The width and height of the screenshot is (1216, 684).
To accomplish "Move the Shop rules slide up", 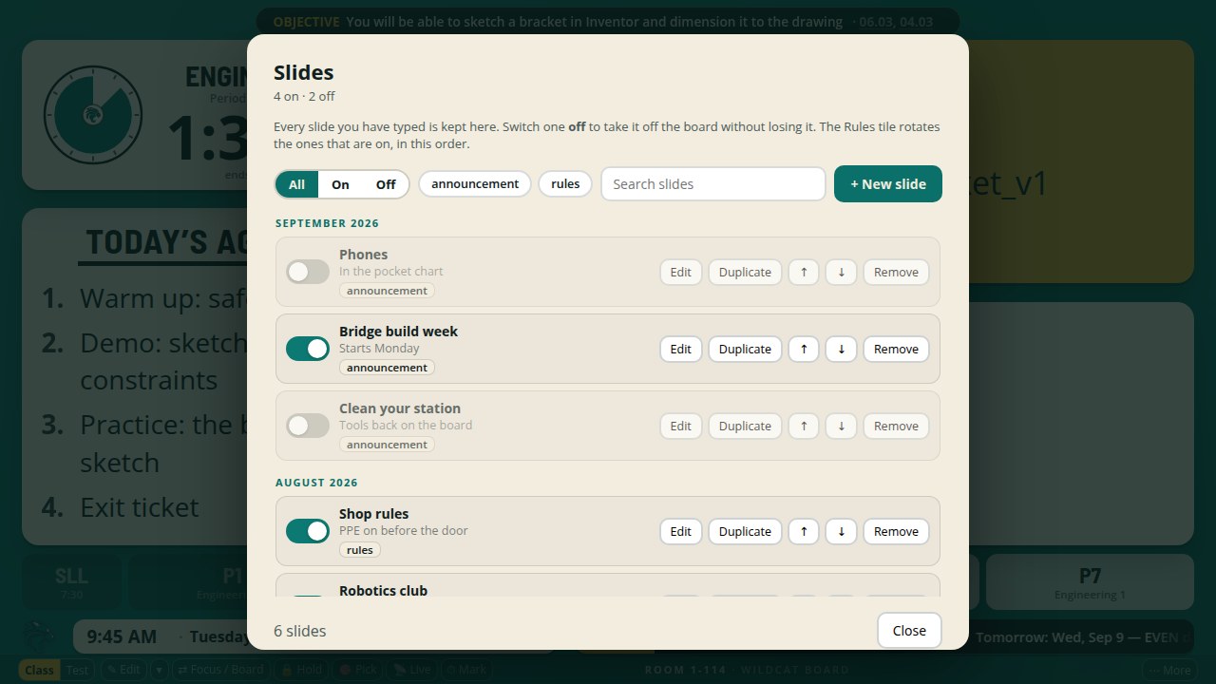I will point(804,531).
